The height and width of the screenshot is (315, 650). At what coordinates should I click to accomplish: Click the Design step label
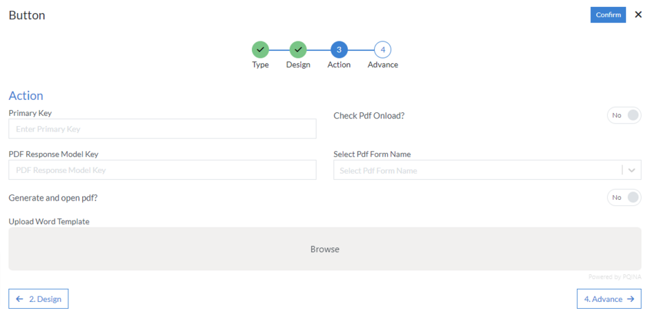(298, 65)
